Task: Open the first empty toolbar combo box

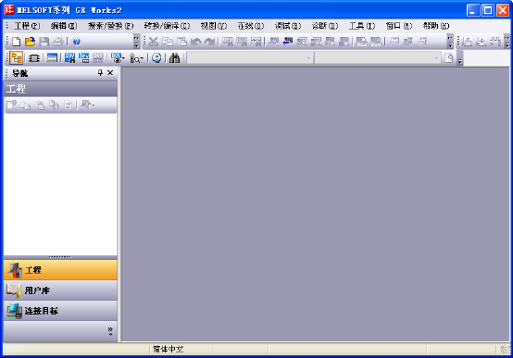Action: click(x=249, y=58)
